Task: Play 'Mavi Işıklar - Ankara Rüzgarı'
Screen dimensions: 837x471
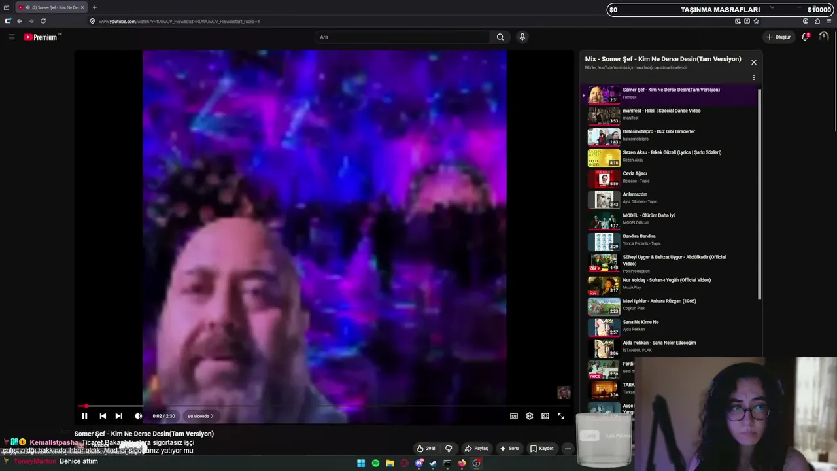Action: tap(670, 306)
